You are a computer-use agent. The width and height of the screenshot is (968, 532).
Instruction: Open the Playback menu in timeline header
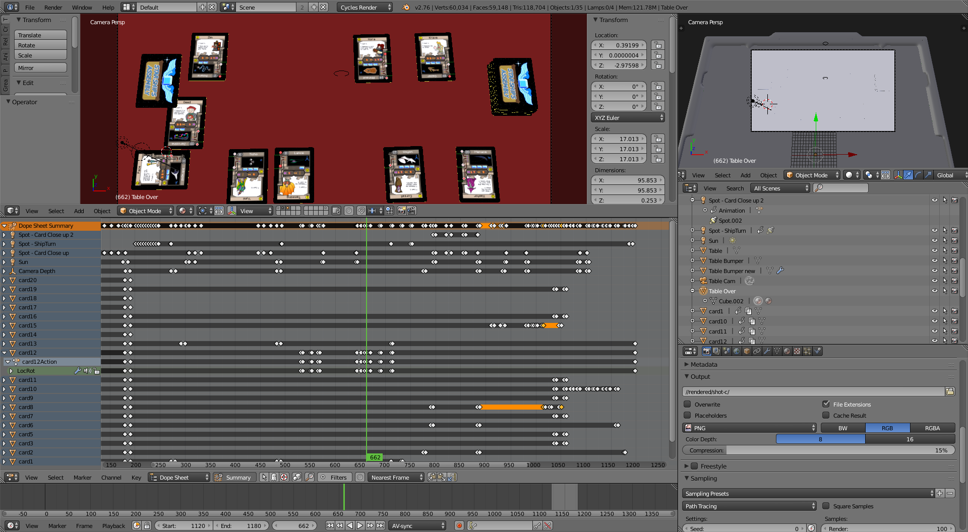click(113, 525)
